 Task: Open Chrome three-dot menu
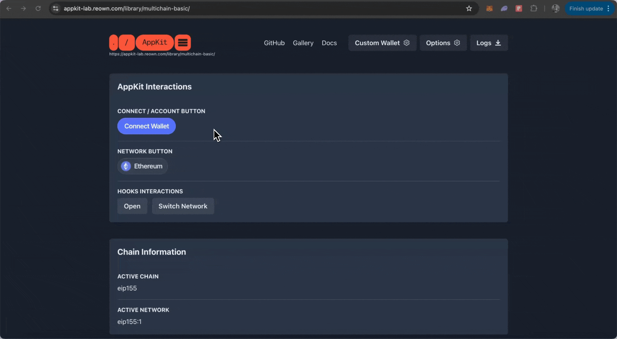click(x=609, y=8)
